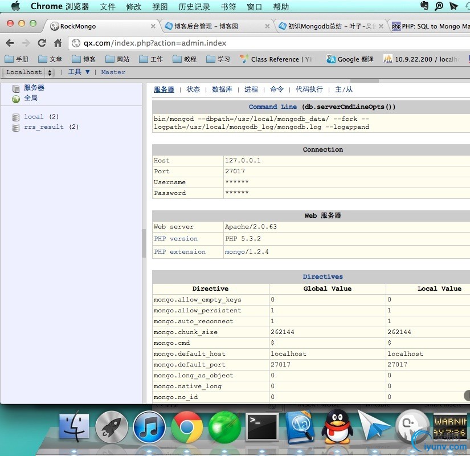470x456 pixels.
Task: Open the 文件 menu
Action: [x=108, y=6]
